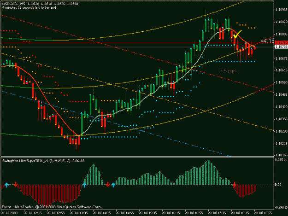Click time axis label '20 Jul 14:55'
This screenshot has width=288, height=216.
coord(125,213)
